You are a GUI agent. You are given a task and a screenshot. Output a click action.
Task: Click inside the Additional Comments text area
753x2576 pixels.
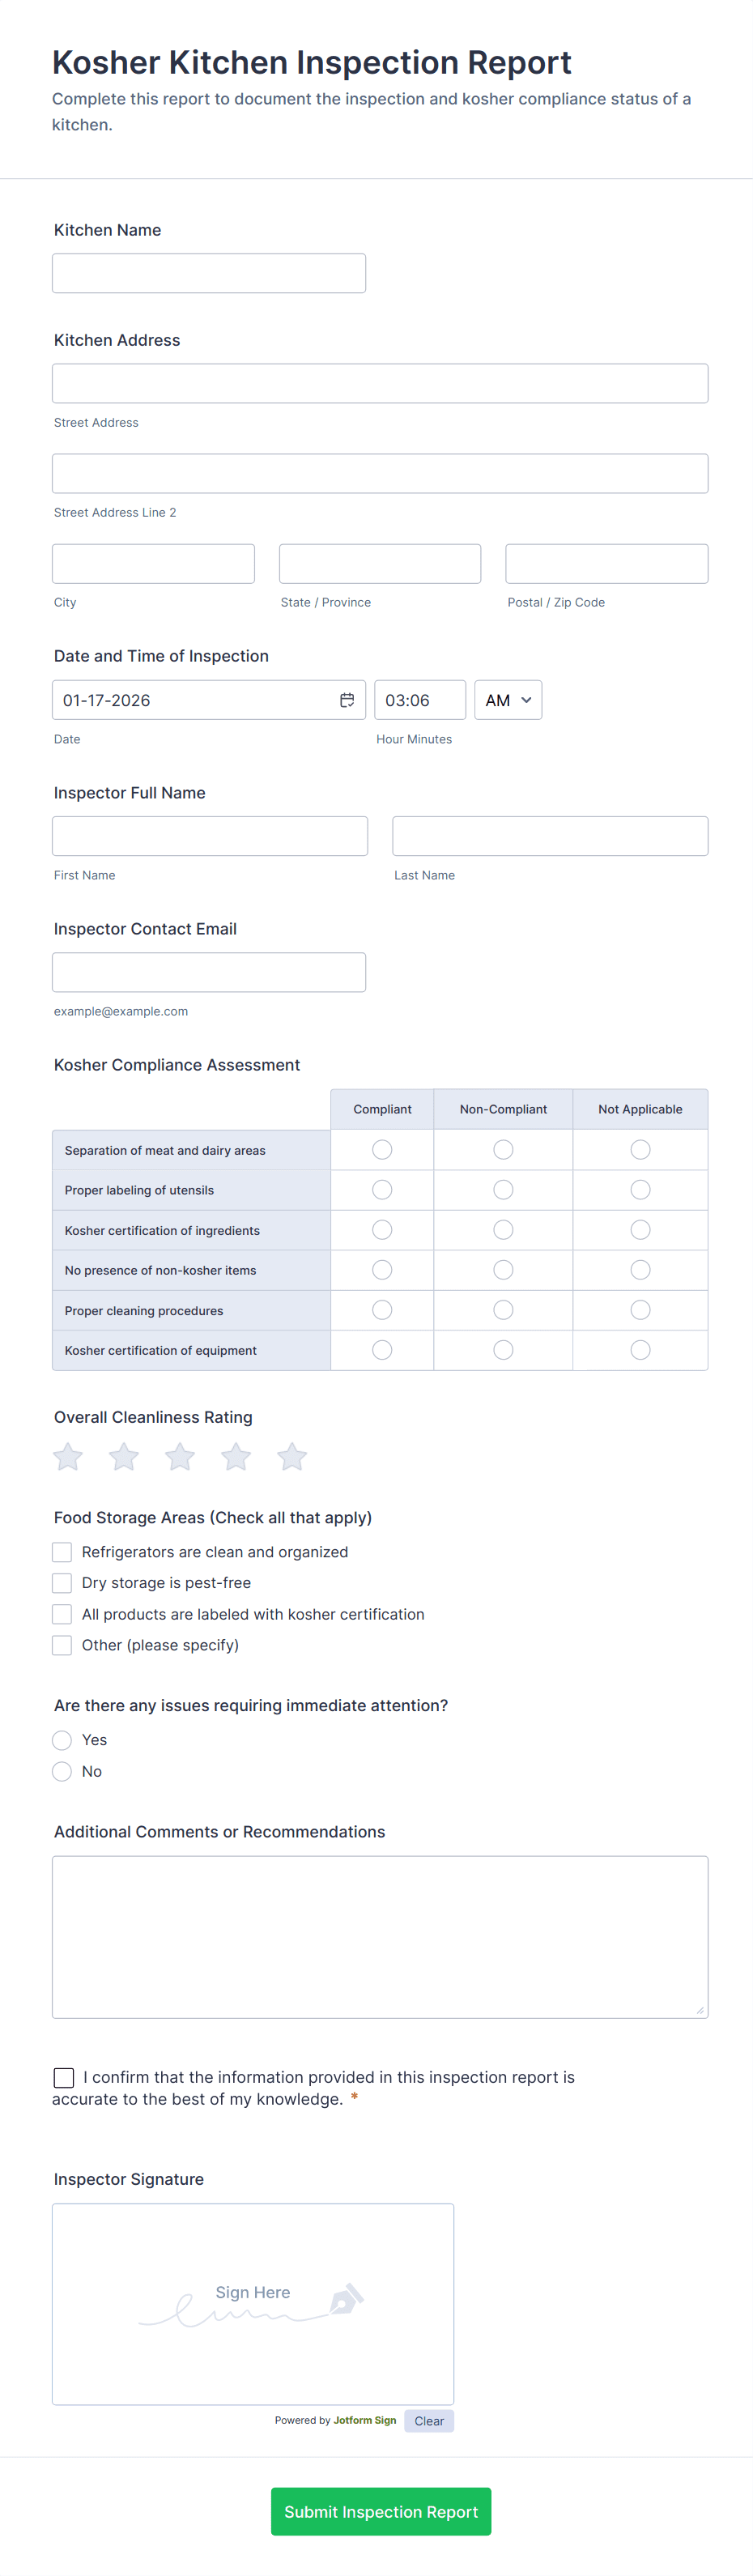coord(379,1935)
